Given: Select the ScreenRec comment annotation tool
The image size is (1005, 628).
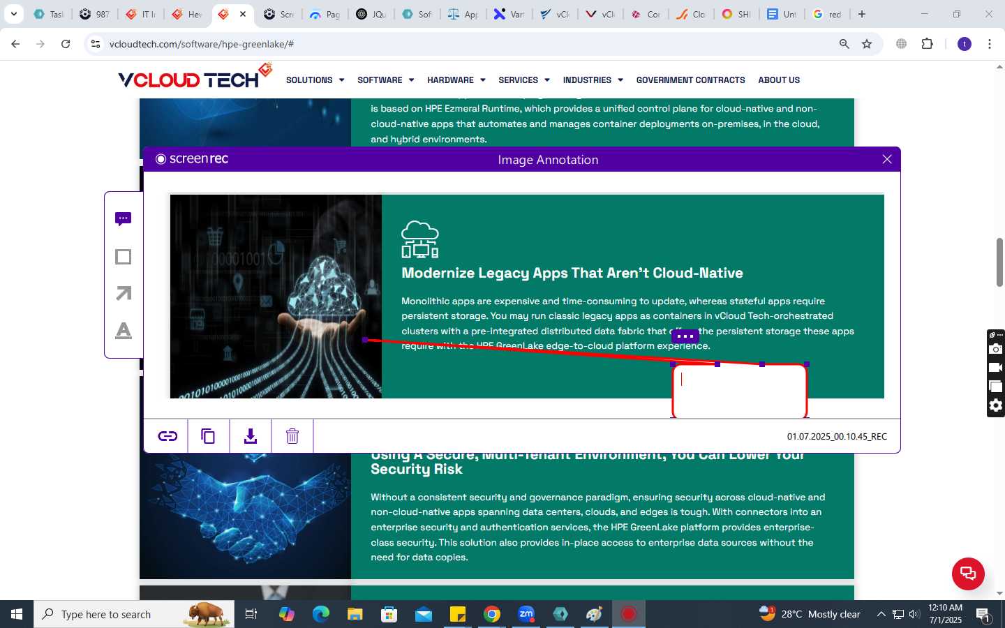Looking at the screenshot, I should 123,219.
